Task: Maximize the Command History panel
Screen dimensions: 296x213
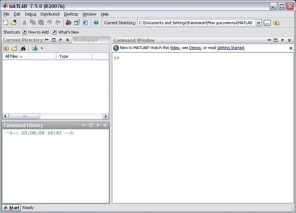Action: (x=91, y=126)
